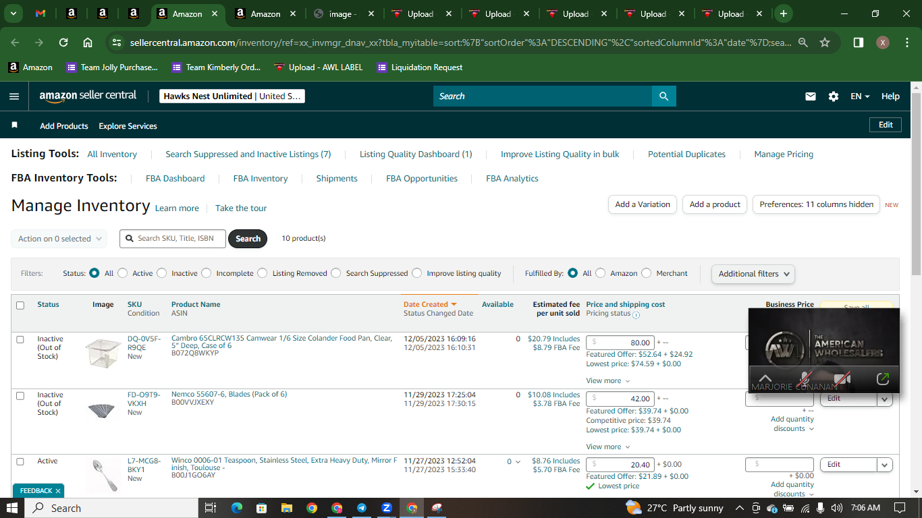Viewport: 922px width, 518px height.
Task: Expand View more in the Cambro row
Action: coord(608,380)
